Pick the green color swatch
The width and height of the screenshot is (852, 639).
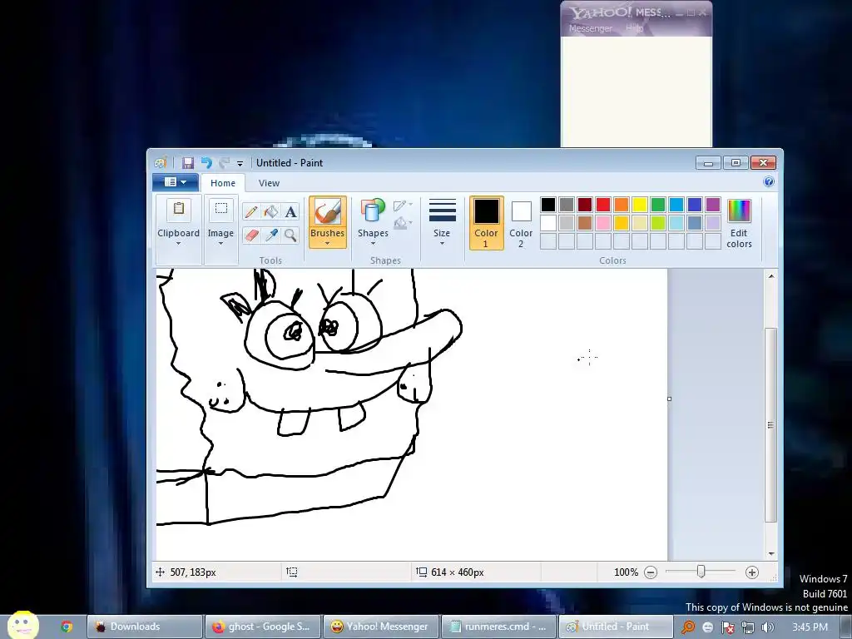658,205
